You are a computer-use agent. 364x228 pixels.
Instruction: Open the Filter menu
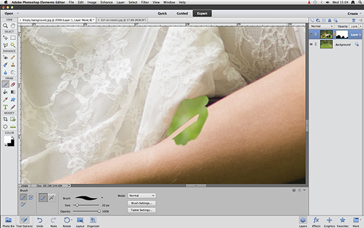pyautogui.click(x=145, y=2)
